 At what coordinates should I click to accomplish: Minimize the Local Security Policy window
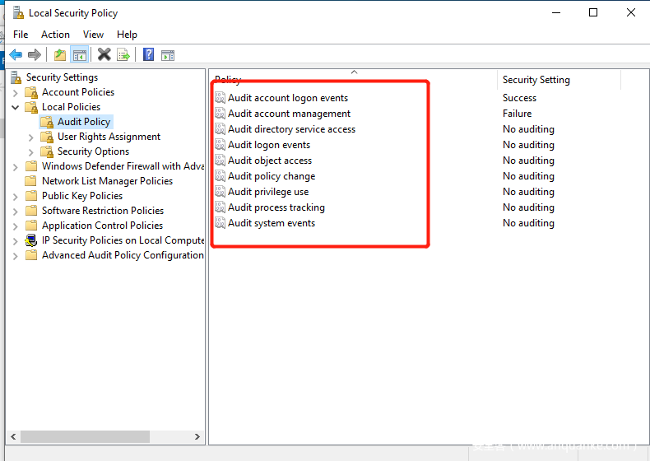tap(556, 13)
